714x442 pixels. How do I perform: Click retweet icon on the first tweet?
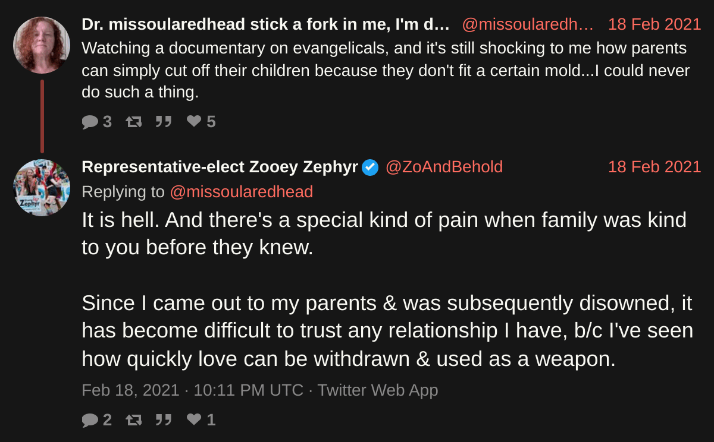pyautogui.click(x=134, y=122)
